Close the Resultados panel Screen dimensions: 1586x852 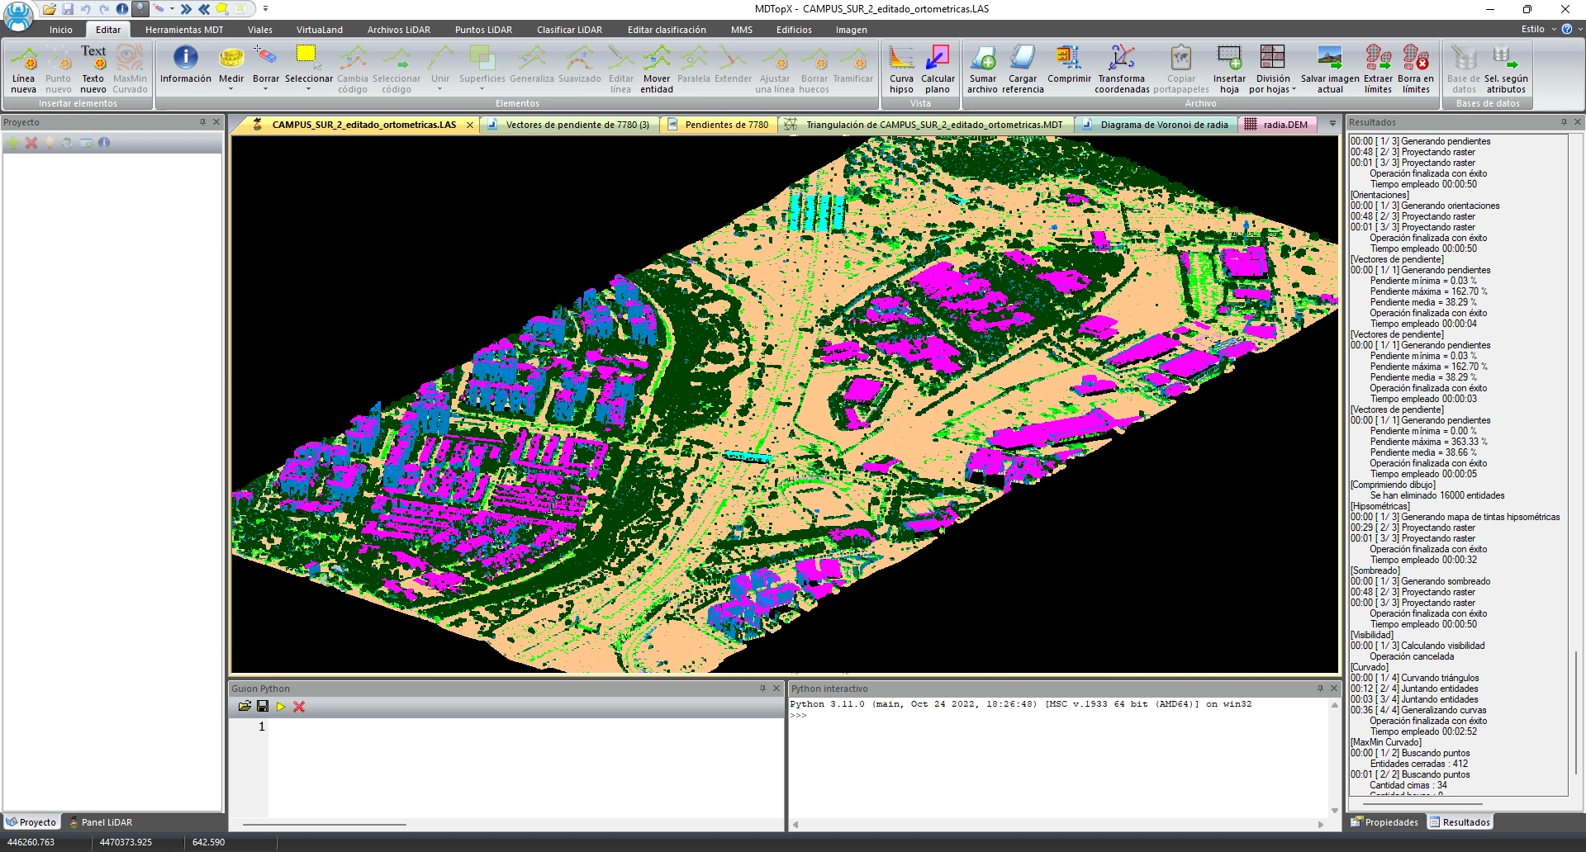click(1577, 122)
